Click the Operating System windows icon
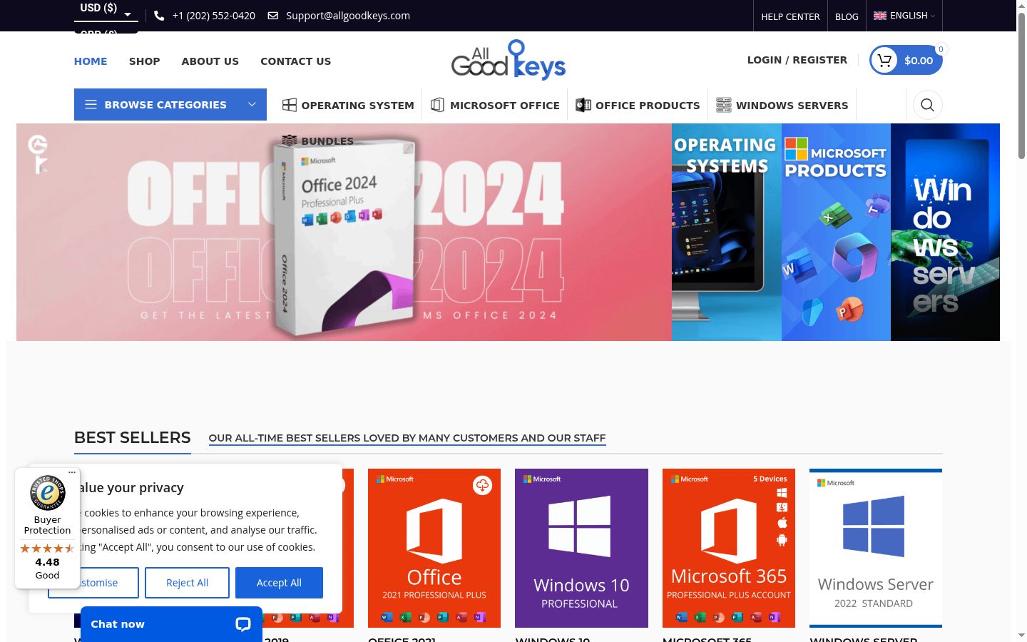The height and width of the screenshot is (642, 1027). click(290, 105)
